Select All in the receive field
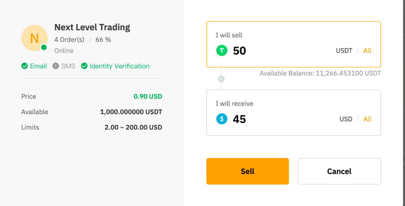Image resolution: width=405 pixels, height=206 pixels. tap(367, 119)
